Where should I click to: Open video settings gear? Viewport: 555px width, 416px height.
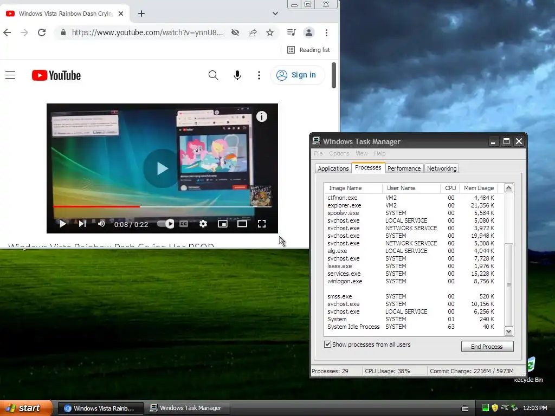tap(203, 224)
